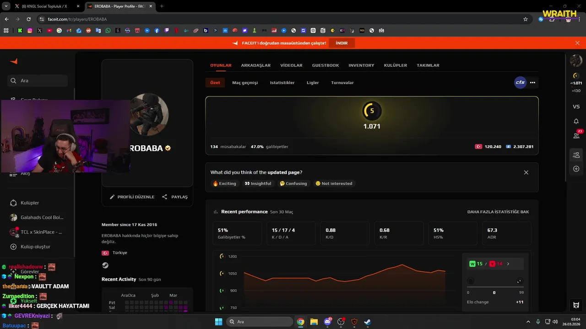Choose the Confusing feedback option
586x329 pixels.
point(293,184)
